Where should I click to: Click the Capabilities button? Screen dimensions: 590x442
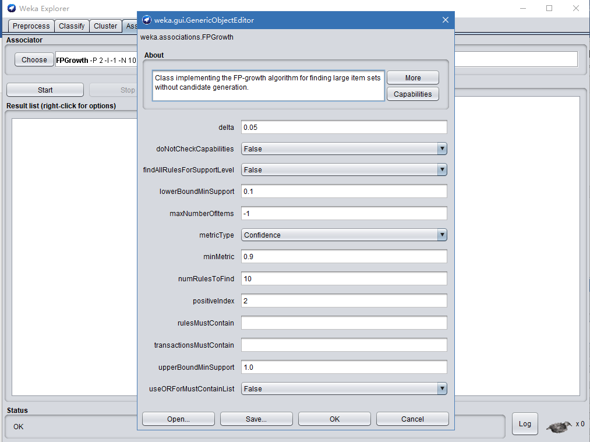pyautogui.click(x=412, y=94)
